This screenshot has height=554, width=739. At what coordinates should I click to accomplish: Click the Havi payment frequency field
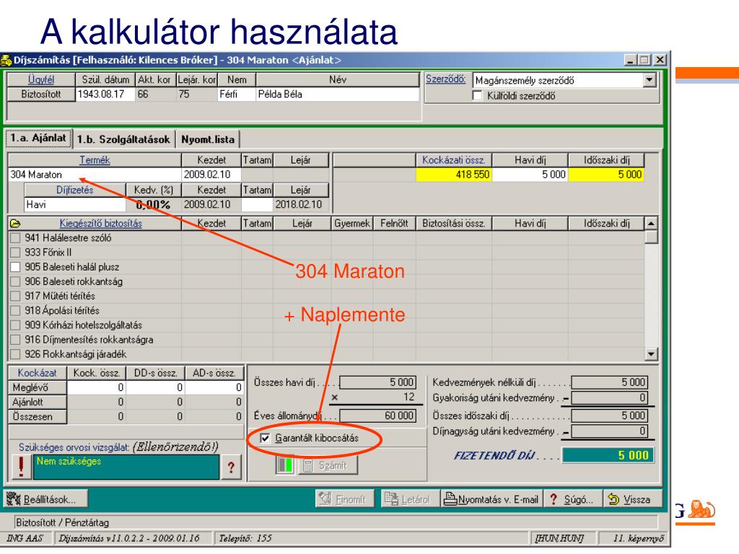(75, 204)
